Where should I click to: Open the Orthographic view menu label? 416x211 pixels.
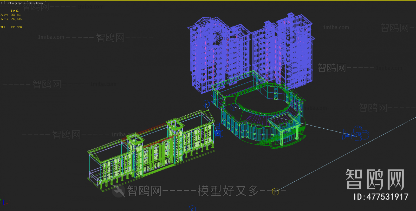coord(16,3)
